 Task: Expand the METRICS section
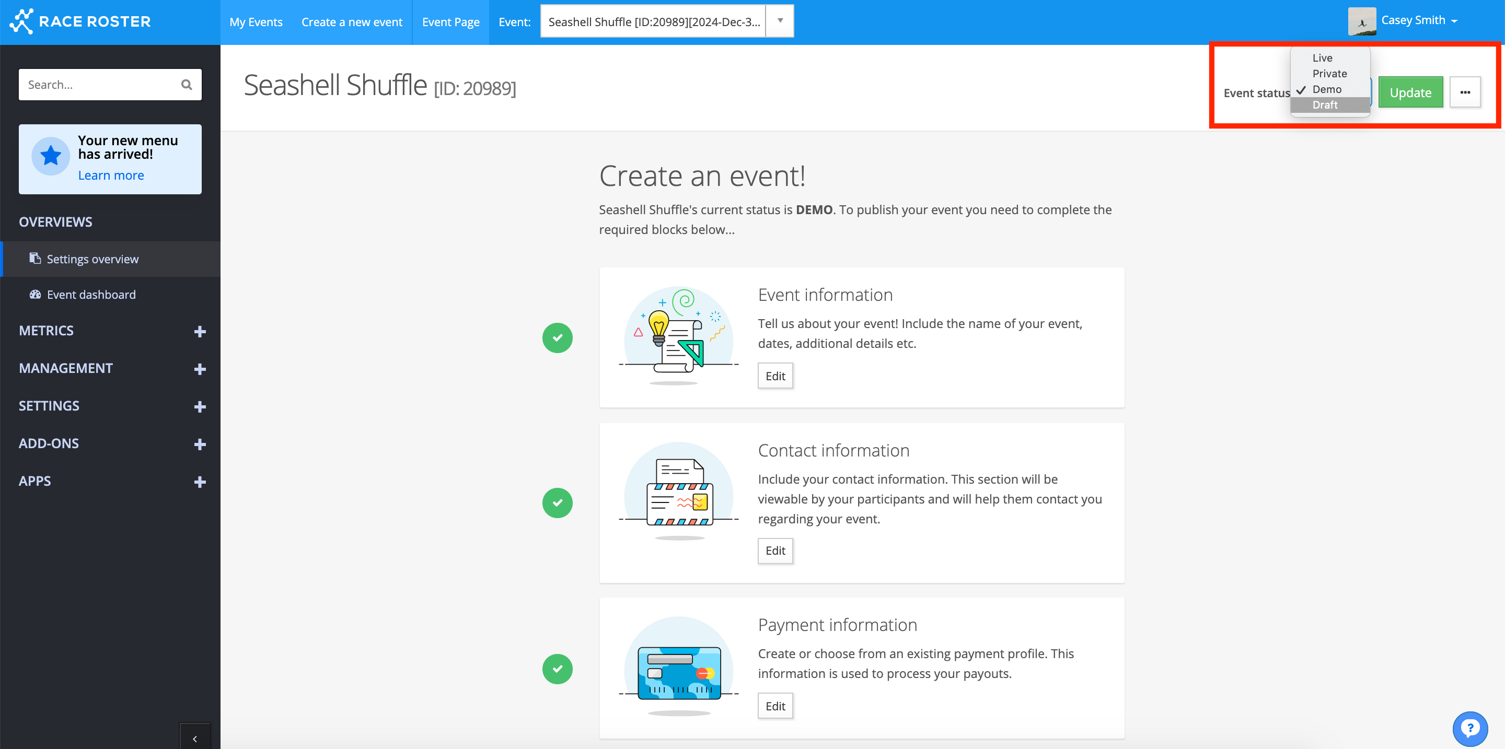pos(200,331)
